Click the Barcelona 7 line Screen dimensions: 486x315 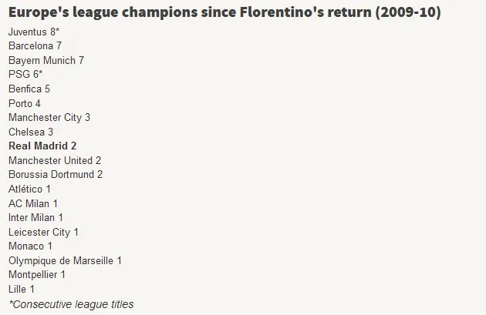tap(35, 45)
